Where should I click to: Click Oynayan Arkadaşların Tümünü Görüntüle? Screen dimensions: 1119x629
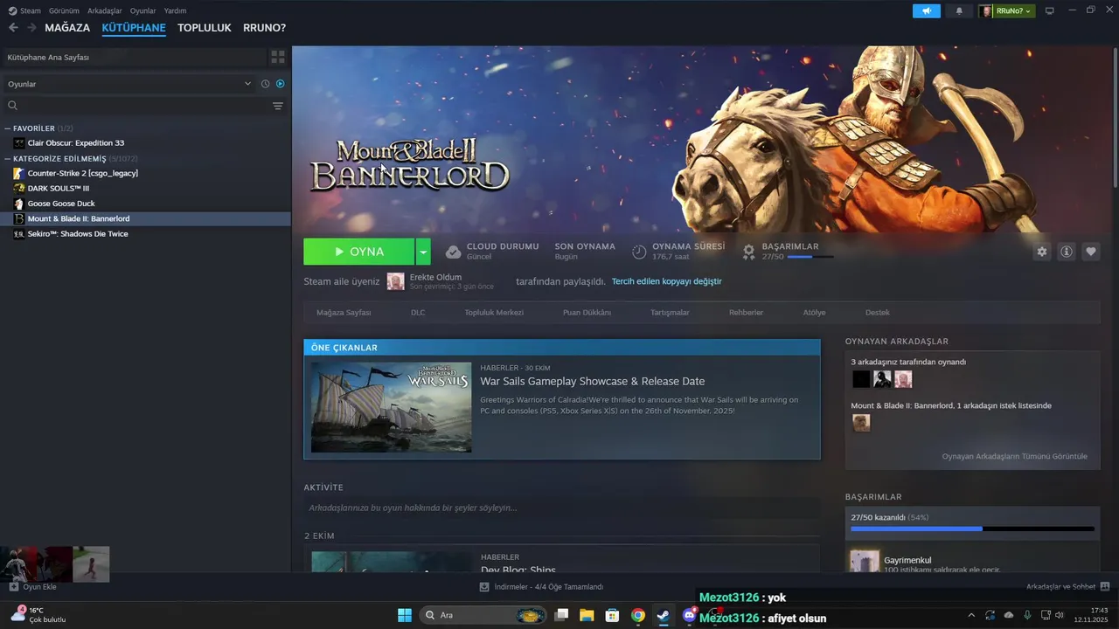click(1014, 456)
